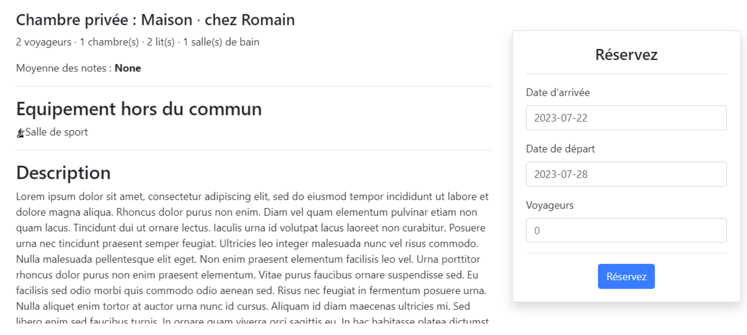747x335 pixels.
Task: Click the "1 salle(s) de bain" text
Action: point(221,42)
